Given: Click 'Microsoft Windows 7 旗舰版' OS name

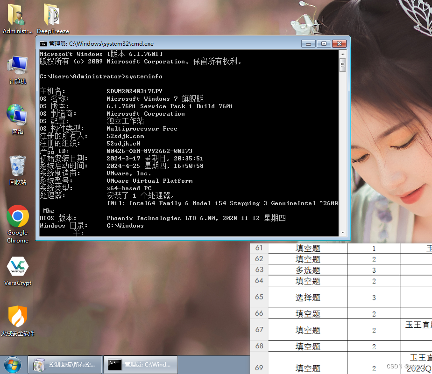Looking at the screenshot, I should coord(155,98).
